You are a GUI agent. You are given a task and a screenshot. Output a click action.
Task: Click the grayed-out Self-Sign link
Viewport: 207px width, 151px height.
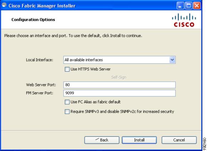click(x=118, y=77)
